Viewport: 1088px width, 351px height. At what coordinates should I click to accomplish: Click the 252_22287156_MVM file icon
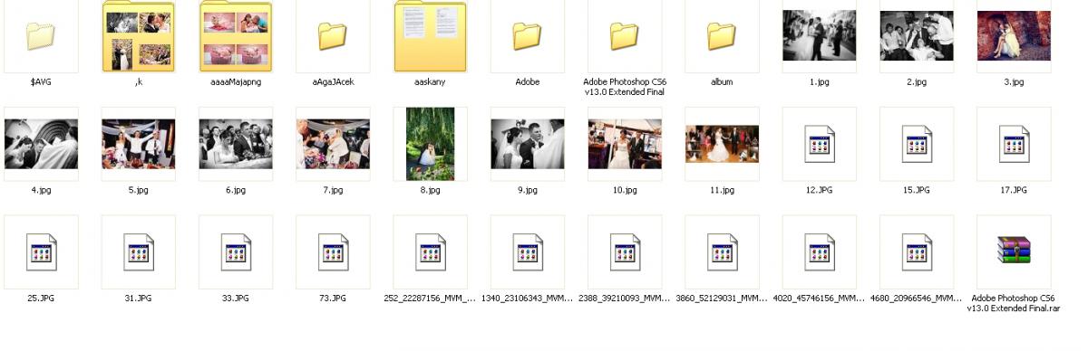coord(431,251)
